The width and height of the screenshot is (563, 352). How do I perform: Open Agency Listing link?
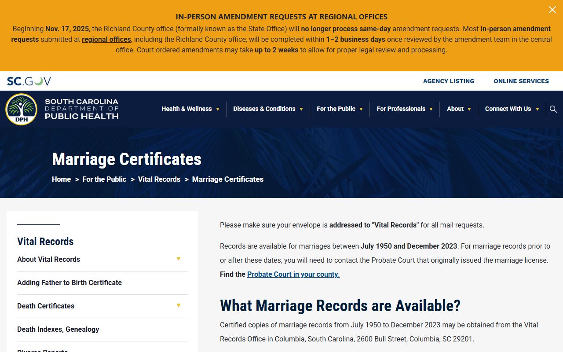pyautogui.click(x=449, y=81)
